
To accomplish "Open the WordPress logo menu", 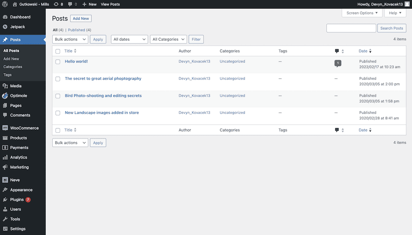I will tap(5, 4).
